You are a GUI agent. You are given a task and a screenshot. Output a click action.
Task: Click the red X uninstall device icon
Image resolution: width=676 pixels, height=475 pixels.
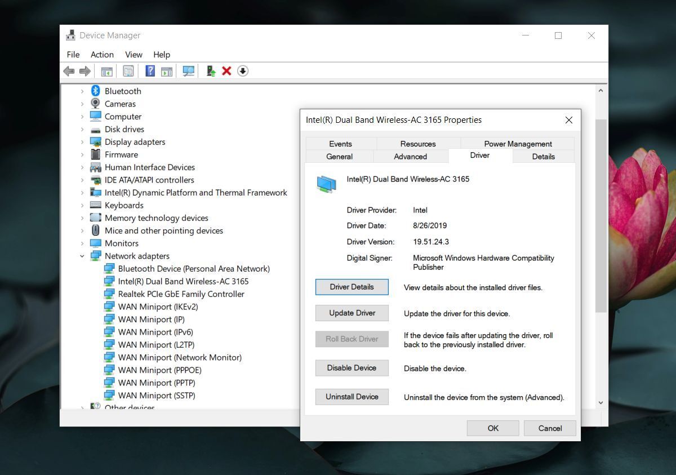226,71
